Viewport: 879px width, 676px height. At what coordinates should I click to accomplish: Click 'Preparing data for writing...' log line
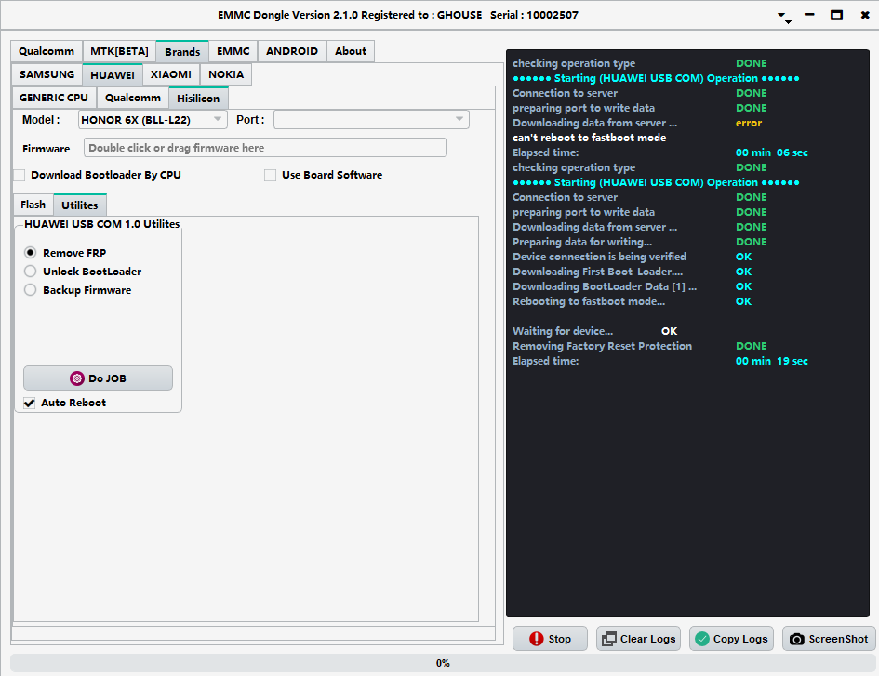(582, 242)
